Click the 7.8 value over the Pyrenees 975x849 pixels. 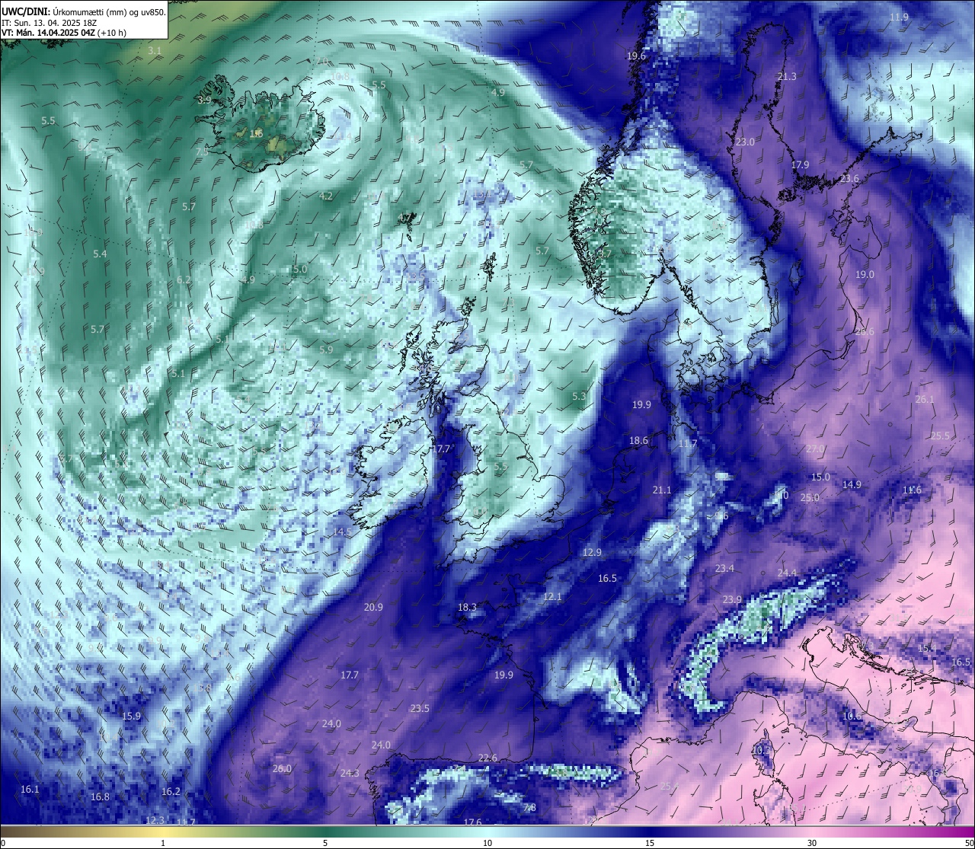[x=530, y=808]
